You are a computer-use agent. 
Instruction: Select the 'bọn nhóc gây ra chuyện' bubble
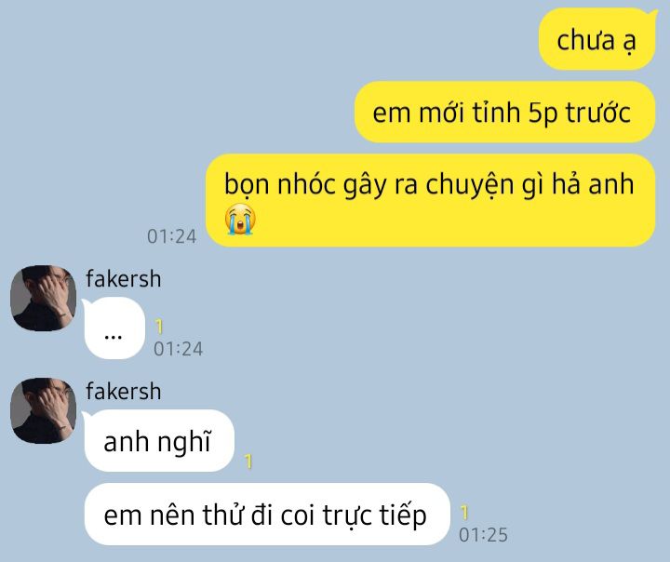430,200
